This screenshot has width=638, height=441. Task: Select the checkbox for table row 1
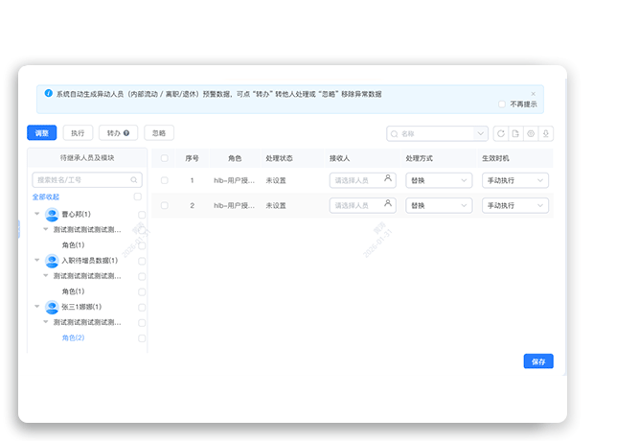tap(165, 179)
